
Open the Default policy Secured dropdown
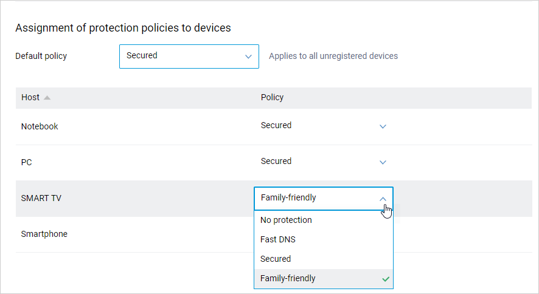(189, 56)
